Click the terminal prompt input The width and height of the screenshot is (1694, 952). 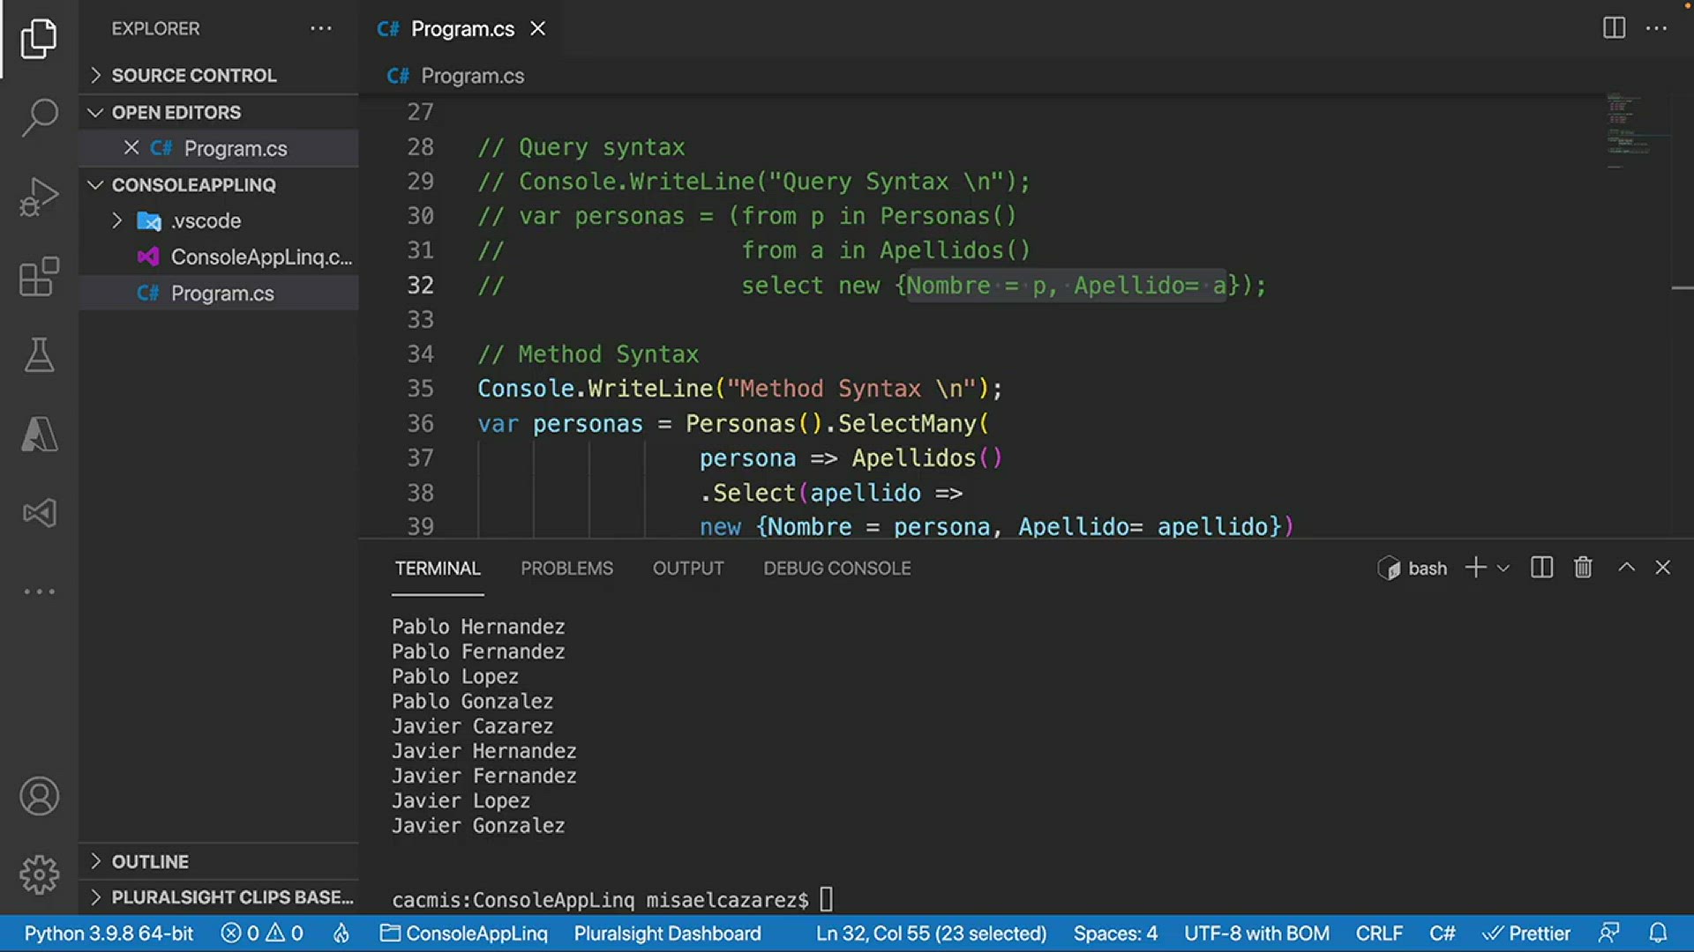point(826,899)
